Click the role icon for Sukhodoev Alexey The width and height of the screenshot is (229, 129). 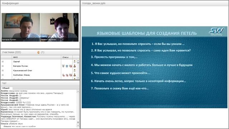point(75,75)
